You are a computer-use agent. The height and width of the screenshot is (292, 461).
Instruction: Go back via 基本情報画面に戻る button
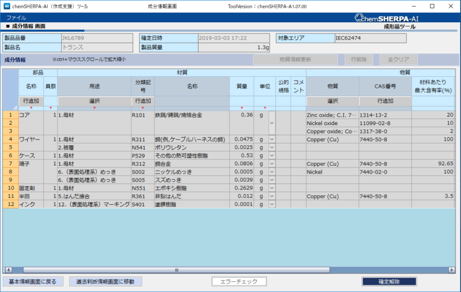click(x=32, y=281)
